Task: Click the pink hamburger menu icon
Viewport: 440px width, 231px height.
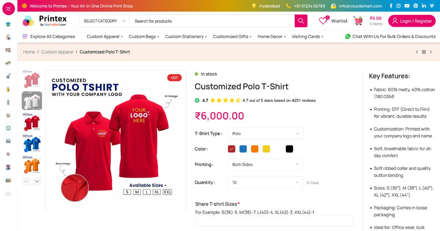Action: (8, 8)
